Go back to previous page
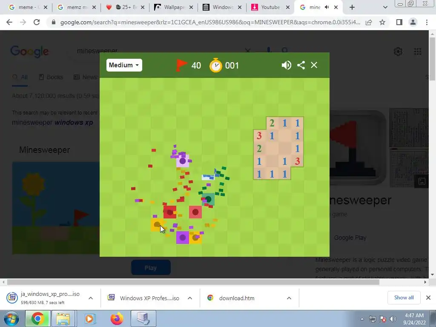436x327 pixels. 9,22
